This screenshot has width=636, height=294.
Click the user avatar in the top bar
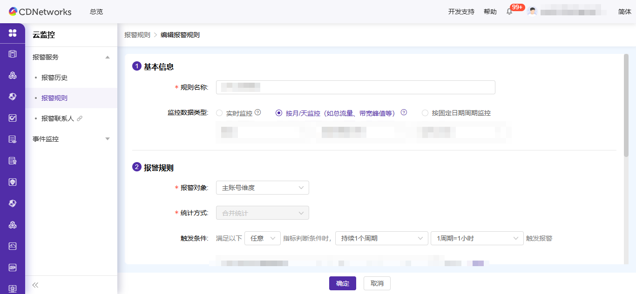coord(532,12)
